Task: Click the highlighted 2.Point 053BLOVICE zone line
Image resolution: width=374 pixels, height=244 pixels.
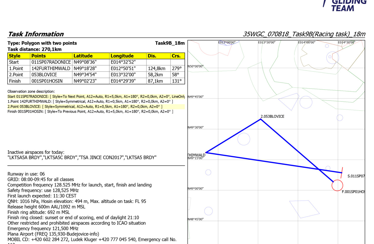Action: 85,107
